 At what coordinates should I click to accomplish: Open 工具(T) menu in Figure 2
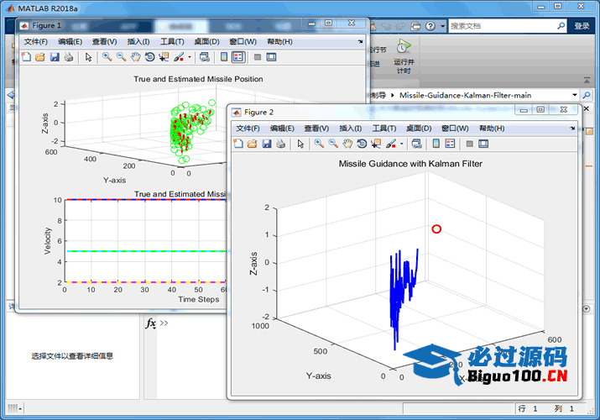tap(384, 129)
